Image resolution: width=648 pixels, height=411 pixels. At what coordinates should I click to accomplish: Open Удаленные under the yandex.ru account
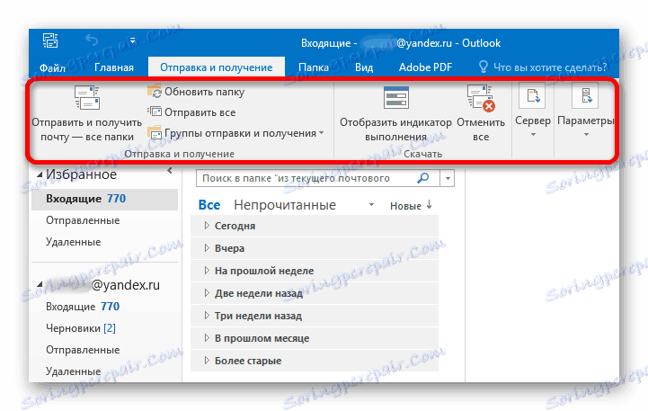pyautogui.click(x=73, y=371)
